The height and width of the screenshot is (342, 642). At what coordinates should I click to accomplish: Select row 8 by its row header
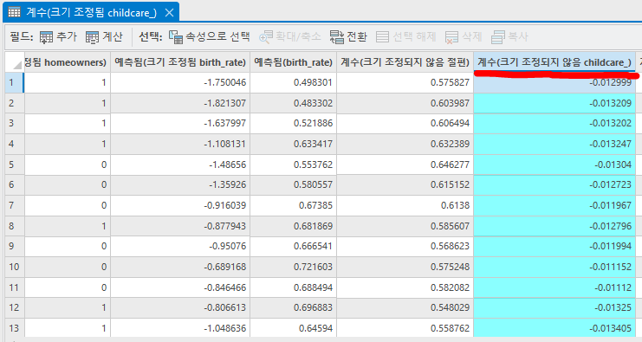coord(15,226)
